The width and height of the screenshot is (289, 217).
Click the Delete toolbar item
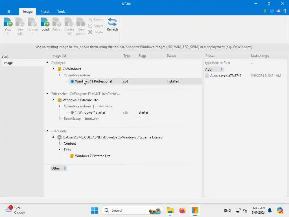[x=95, y=32]
